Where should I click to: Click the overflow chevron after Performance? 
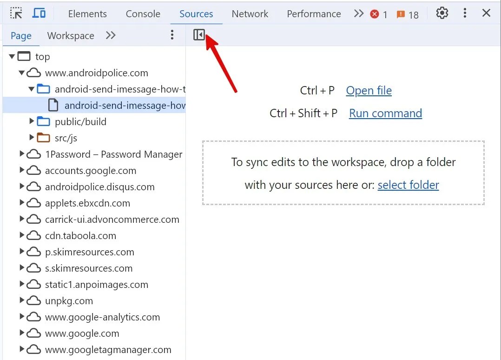pyautogui.click(x=358, y=14)
